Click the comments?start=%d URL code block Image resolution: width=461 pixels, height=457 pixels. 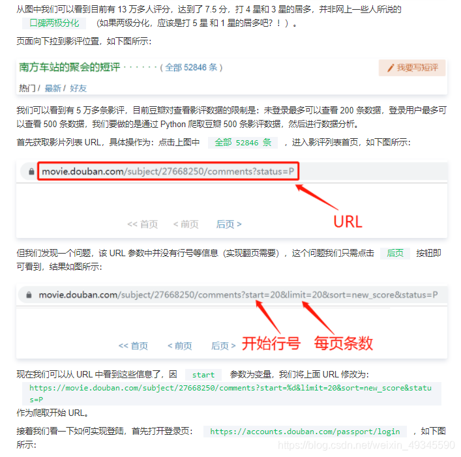[231, 394]
